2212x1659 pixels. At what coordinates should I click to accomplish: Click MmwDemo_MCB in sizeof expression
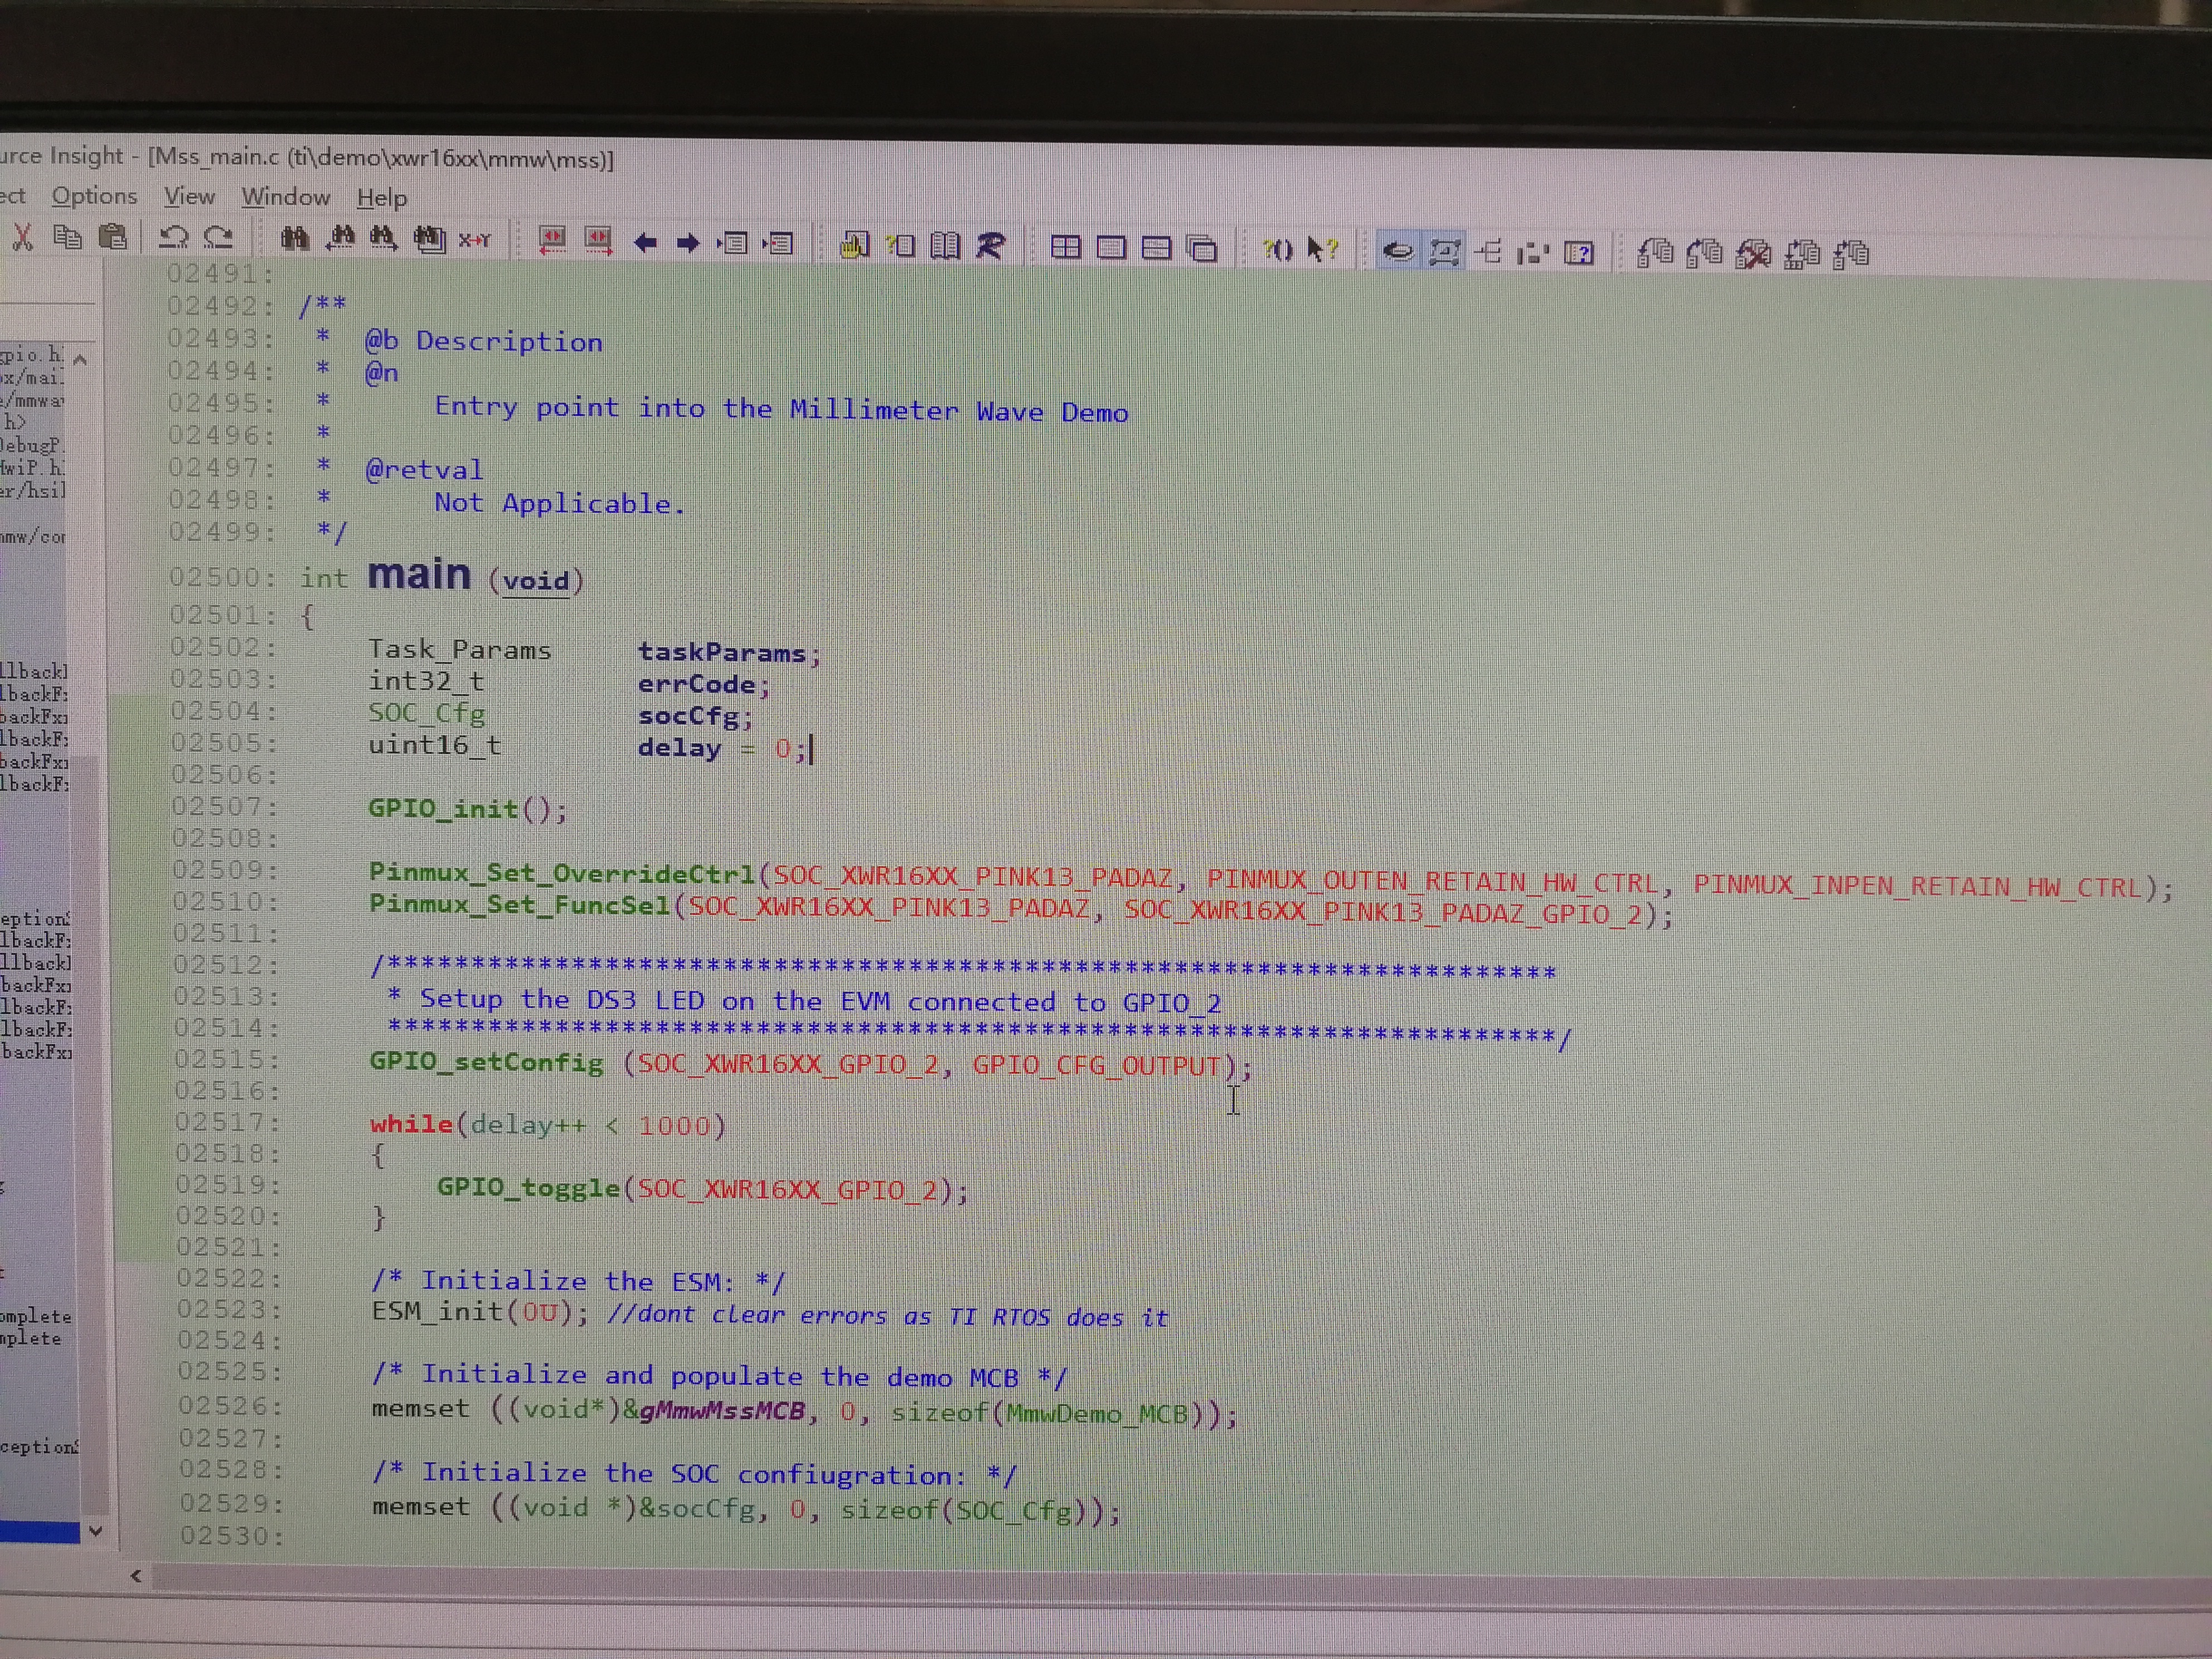point(1097,1414)
